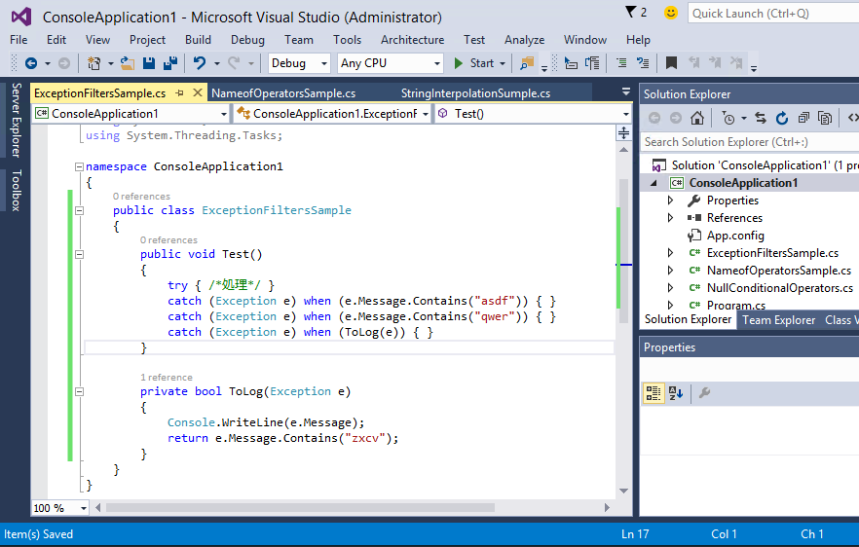Click the Navigate Backward toolbar icon
This screenshot has height=547, width=859.
pyautogui.click(x=31, y=63)
